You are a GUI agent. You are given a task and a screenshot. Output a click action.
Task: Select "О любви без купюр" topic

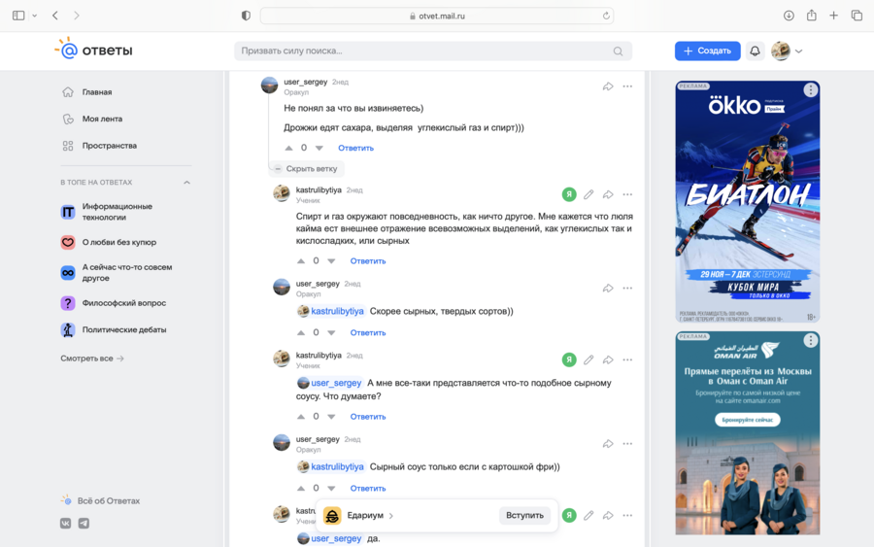(x=118, y=242)
